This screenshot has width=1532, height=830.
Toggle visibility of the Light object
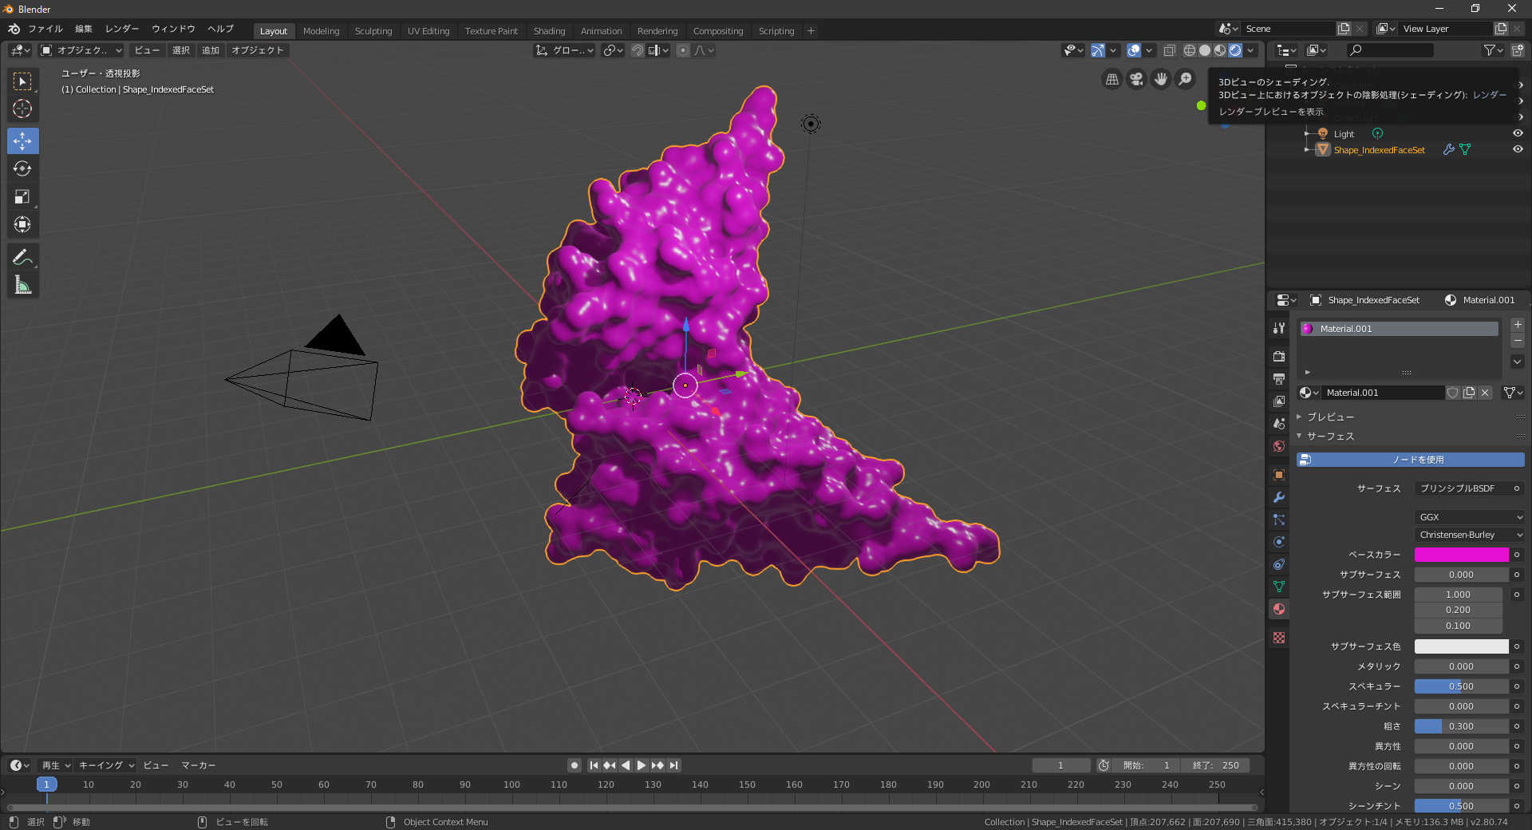tap(1518, 133)
